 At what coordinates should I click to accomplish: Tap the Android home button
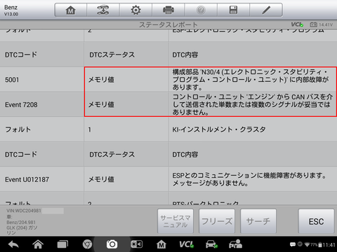click(x=38, y=244)
